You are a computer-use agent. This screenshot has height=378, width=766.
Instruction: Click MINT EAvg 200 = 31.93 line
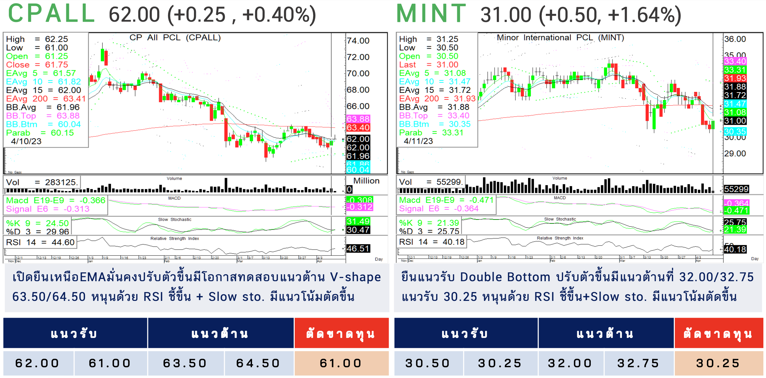click(x=437, y=98)
